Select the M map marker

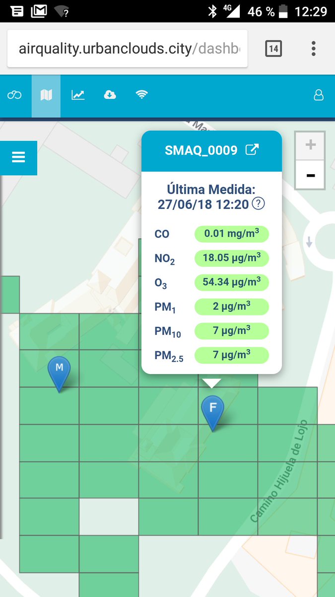59,374
